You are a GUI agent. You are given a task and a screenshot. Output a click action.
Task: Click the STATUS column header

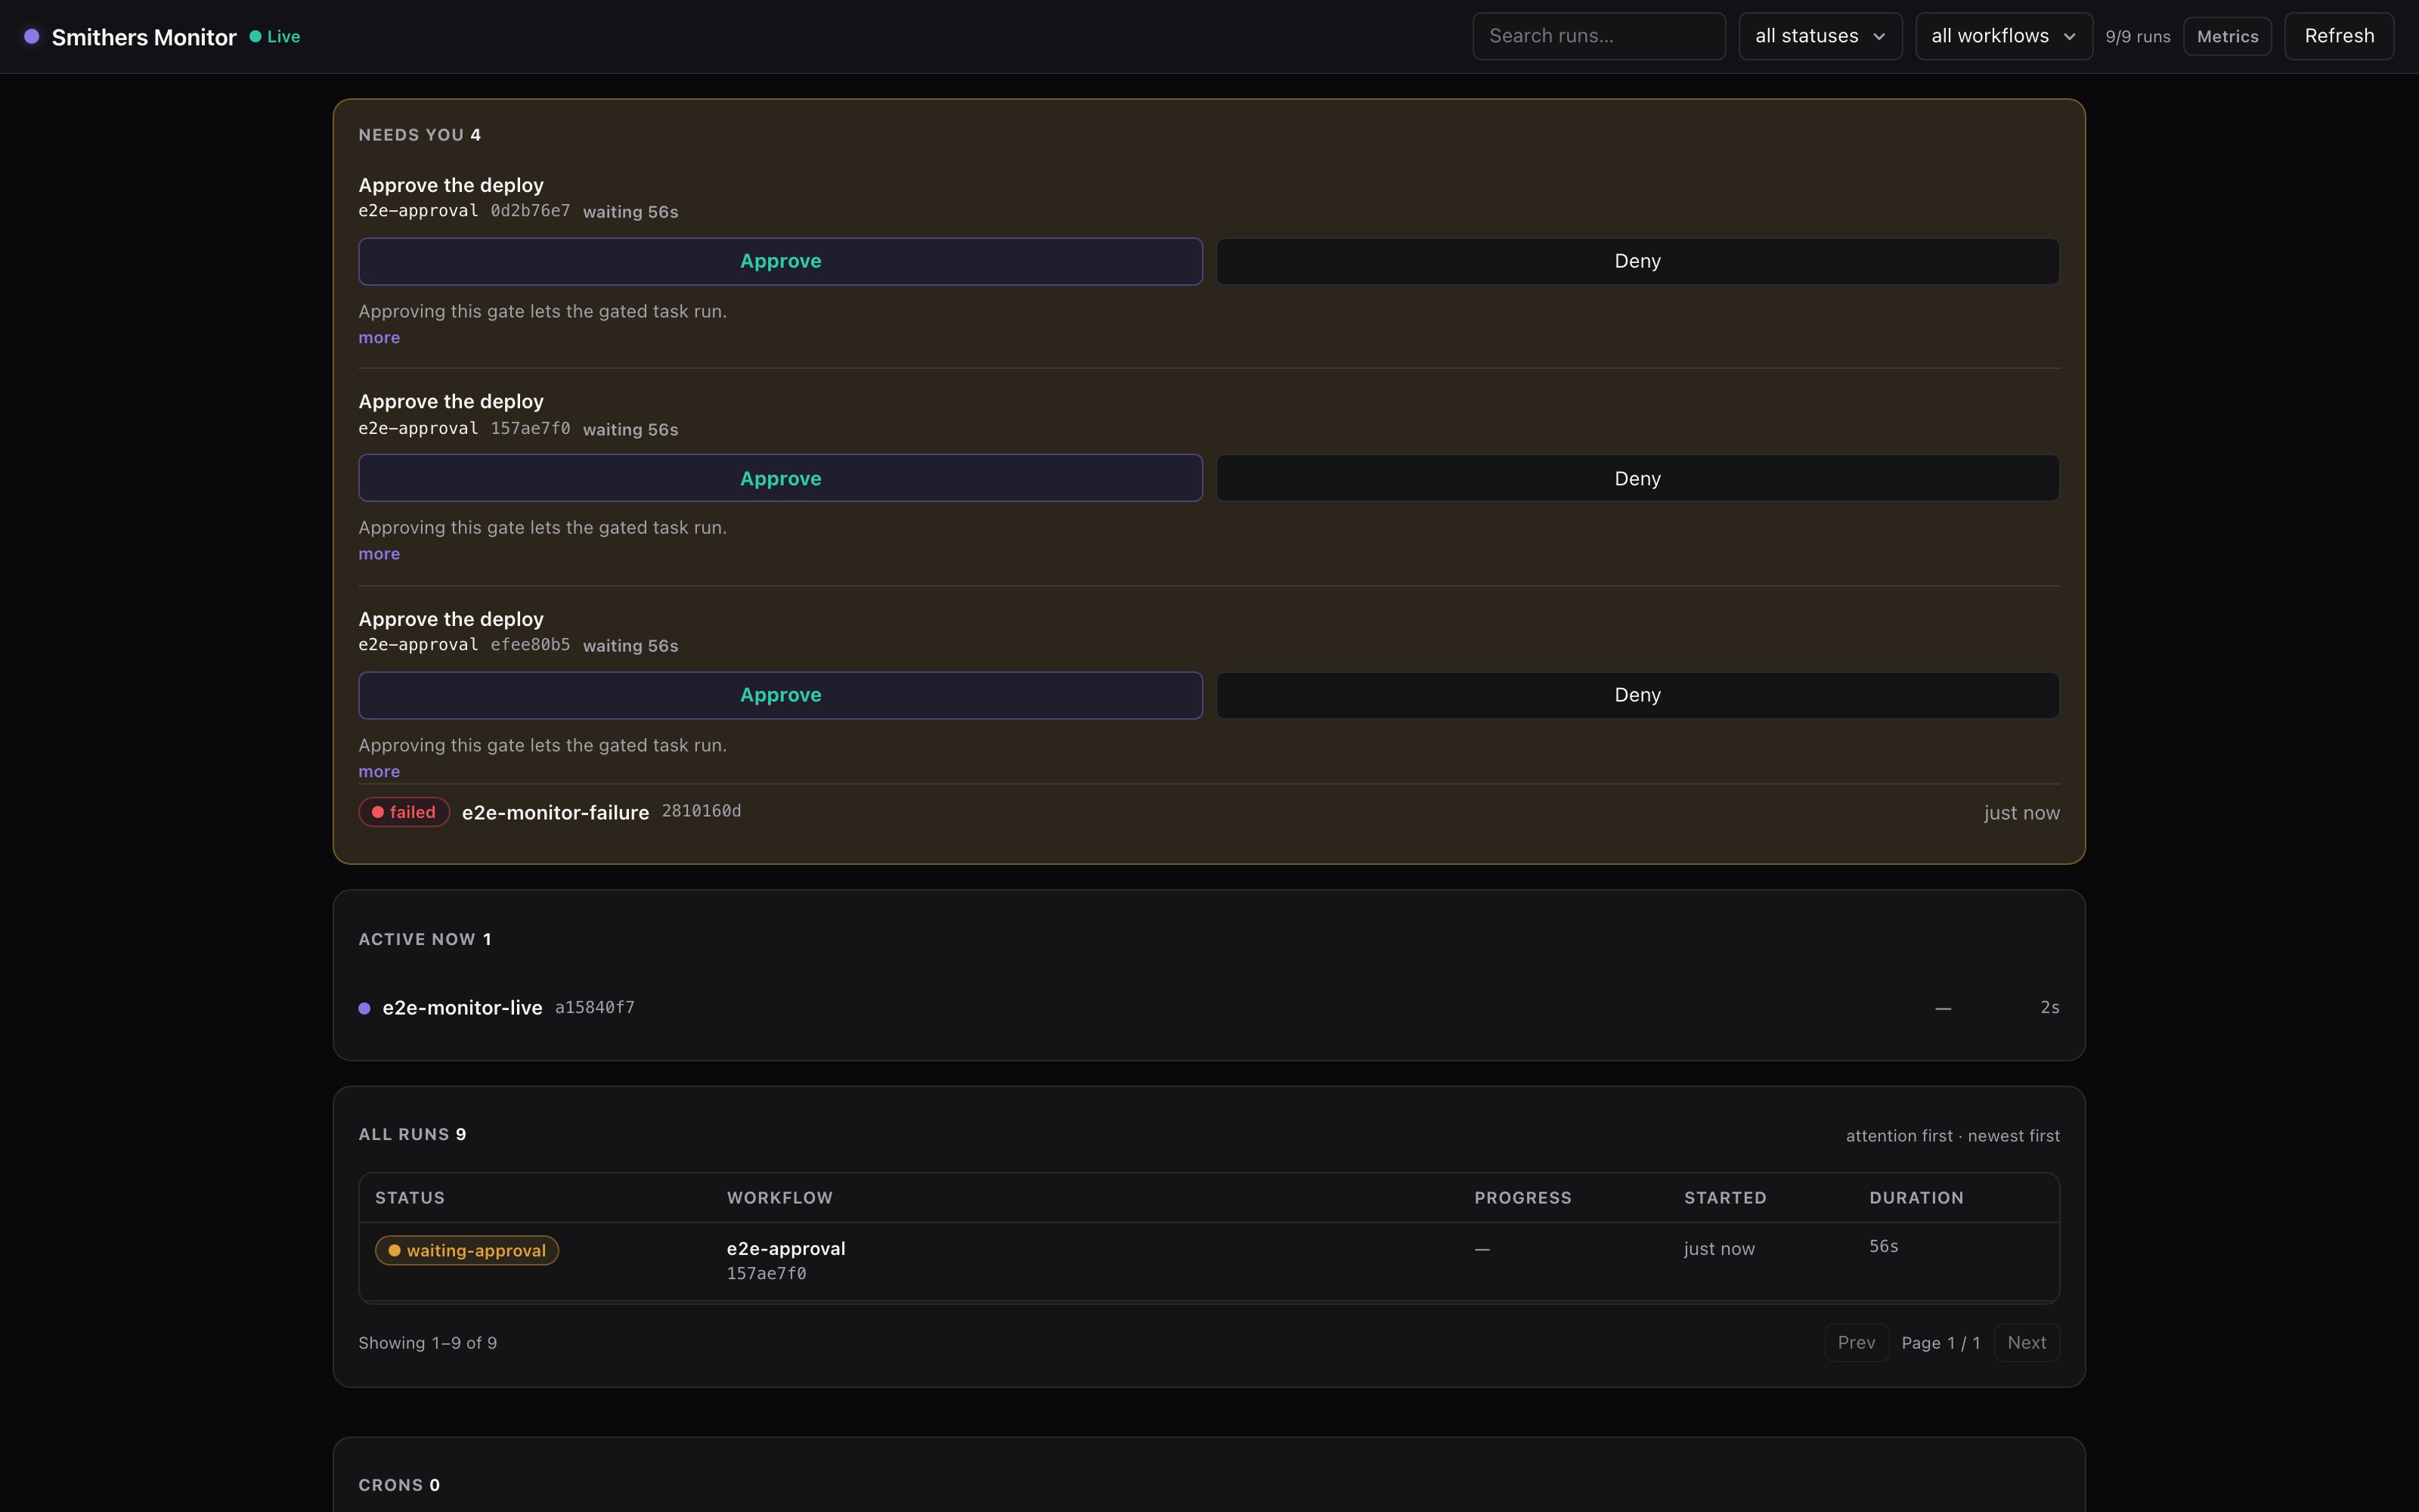410,1198
